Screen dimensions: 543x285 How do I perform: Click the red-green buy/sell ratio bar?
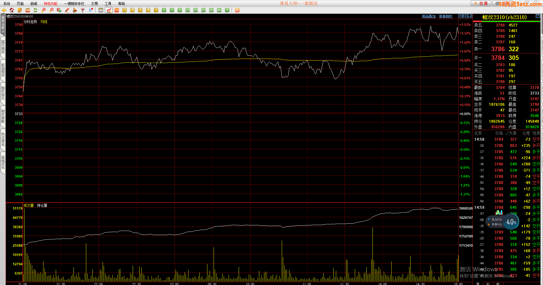click(x=506, y=21)
